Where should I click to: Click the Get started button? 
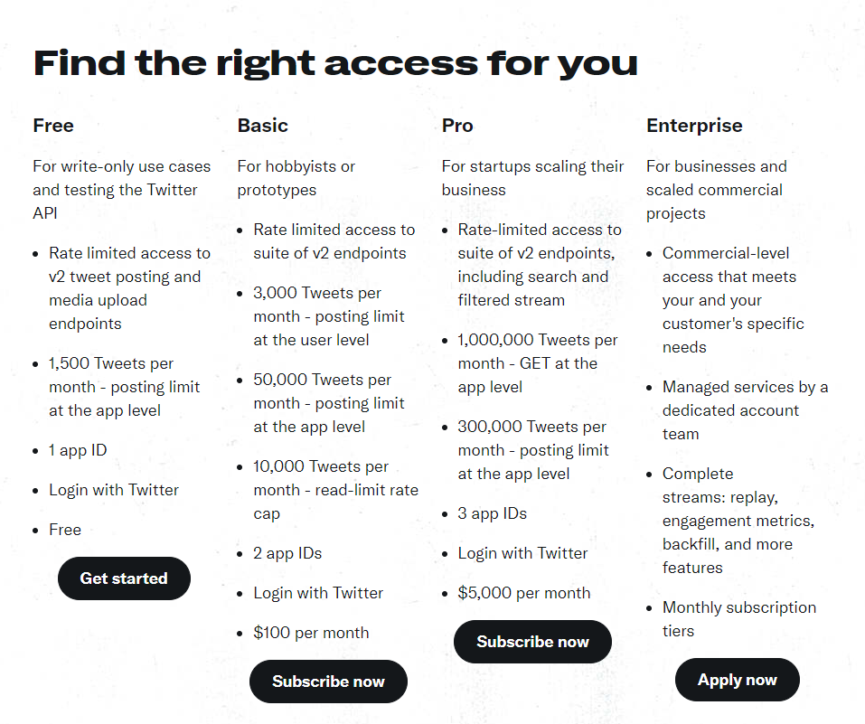click(124, 578)
